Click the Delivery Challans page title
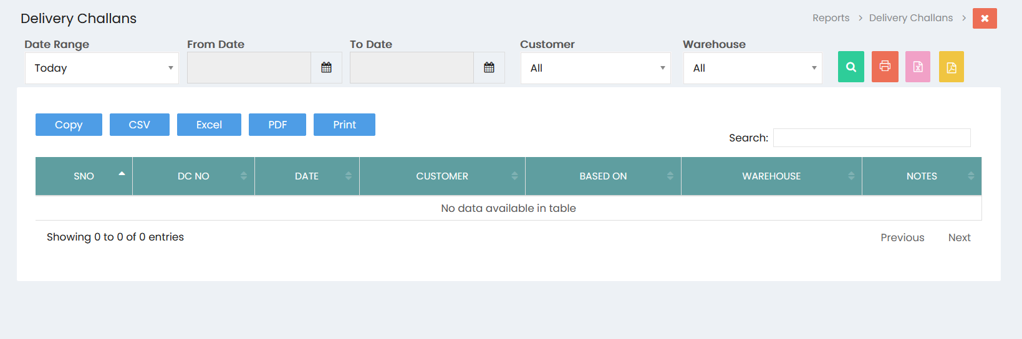Screen dimensions: 1022x339 point(79,19)
